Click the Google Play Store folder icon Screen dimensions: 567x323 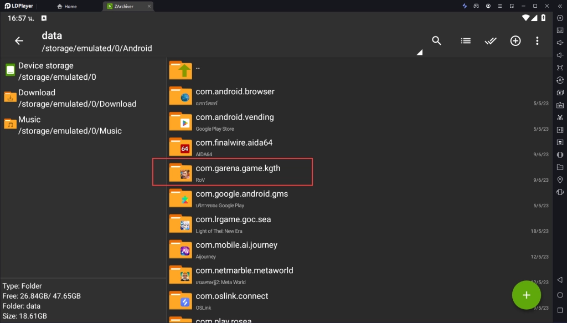[x=181, y=121]
